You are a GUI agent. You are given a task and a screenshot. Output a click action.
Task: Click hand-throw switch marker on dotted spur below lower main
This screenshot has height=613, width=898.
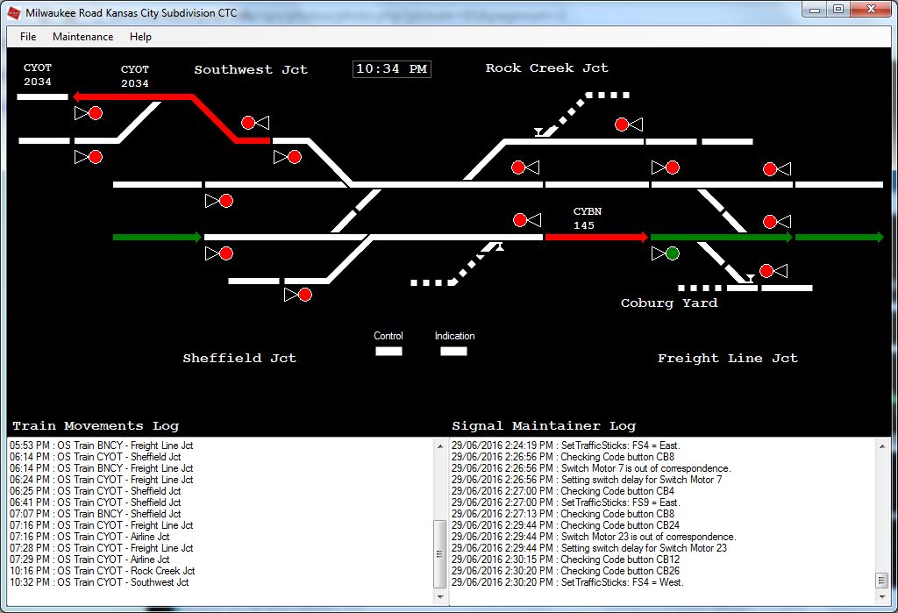point(499,246)
